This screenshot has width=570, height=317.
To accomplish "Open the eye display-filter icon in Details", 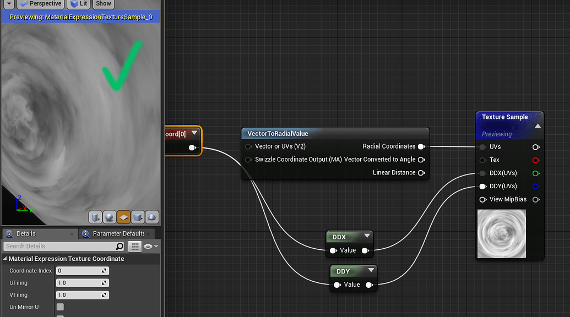I will 149,246.
